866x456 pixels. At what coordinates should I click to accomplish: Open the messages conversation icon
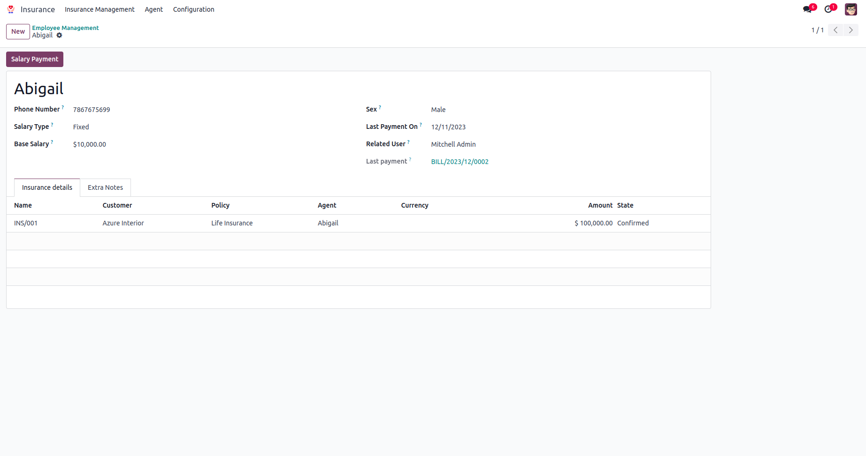point(807,9)
